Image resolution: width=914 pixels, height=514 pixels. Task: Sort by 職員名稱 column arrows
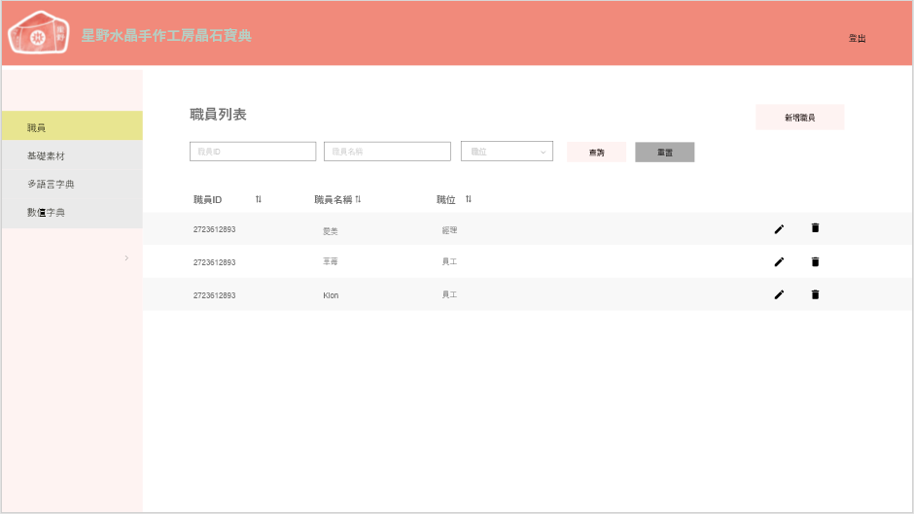point(358,199)
